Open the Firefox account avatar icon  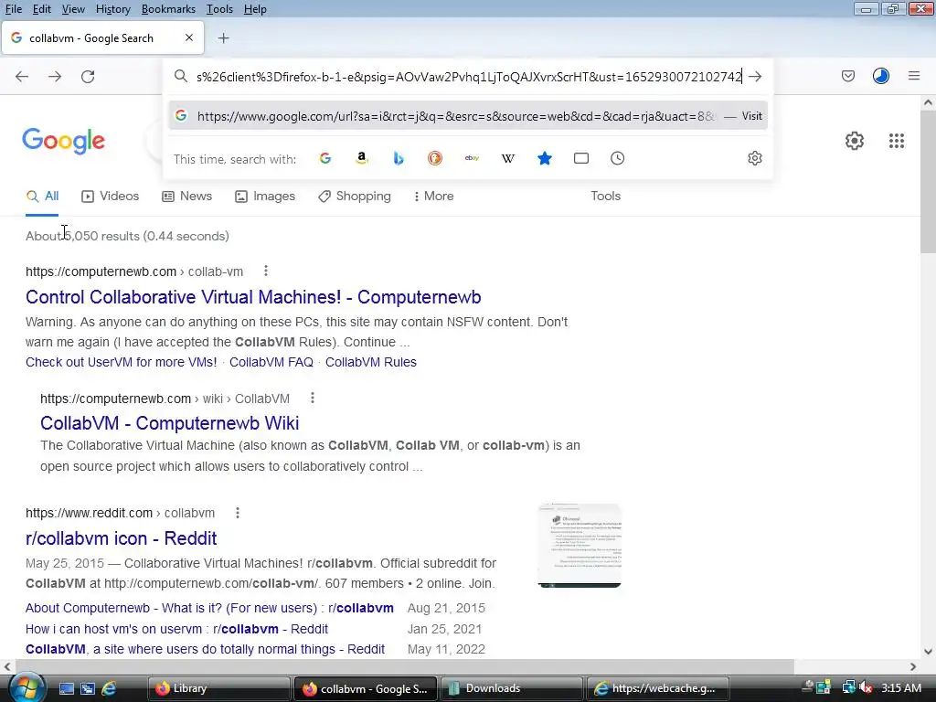click(x=881, y=76)
